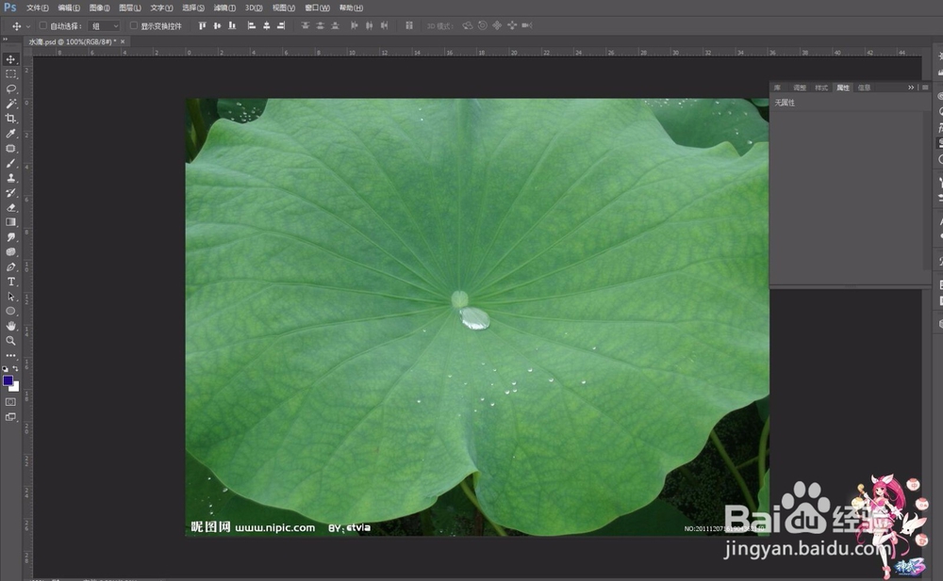943x581 pixels.
Task: Select the Clone Stamp tool
Action: pyautogui.click(x=11, y=179)
